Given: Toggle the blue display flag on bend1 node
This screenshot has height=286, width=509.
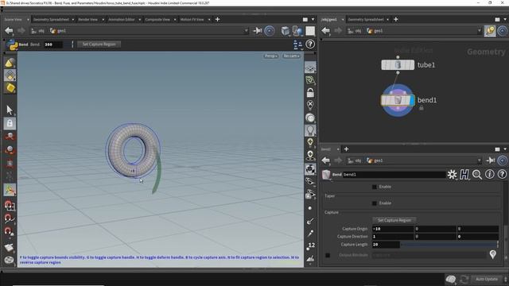Looking at the screenshot, I should [412, 100].
